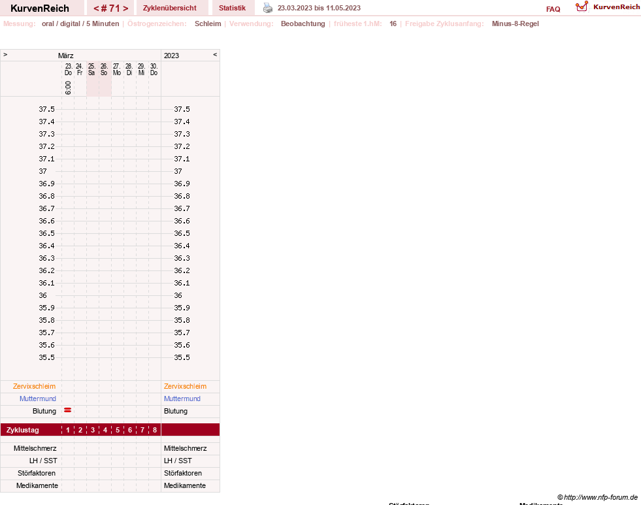Click the 2023 year header
Image resolution: width=641 pixels, height=505 pixels.
[x=171, y=56]
